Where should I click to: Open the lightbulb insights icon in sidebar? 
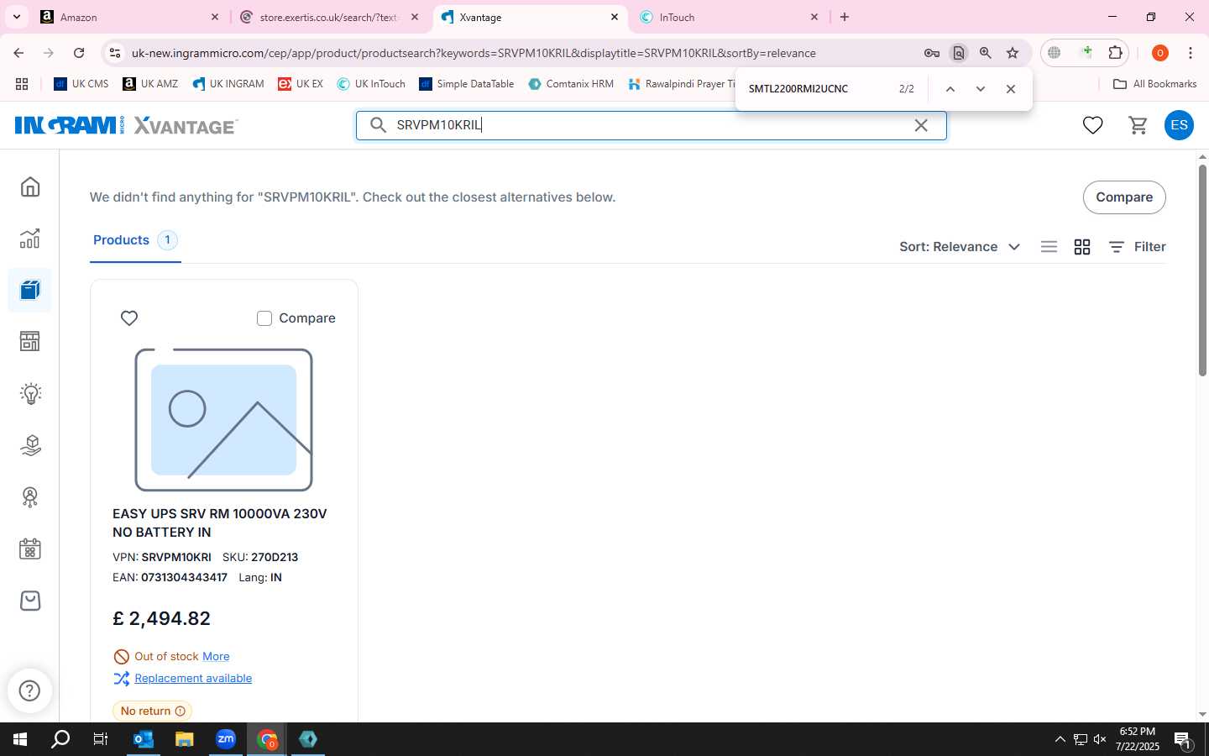[30, 393]
